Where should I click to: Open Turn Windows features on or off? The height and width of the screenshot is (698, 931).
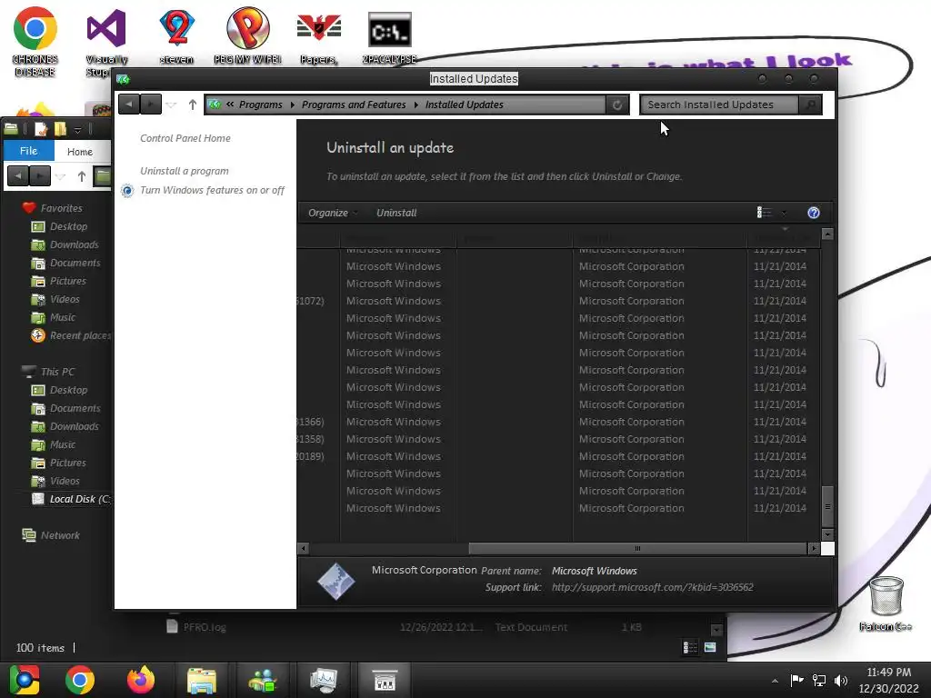tap(212, 190)
